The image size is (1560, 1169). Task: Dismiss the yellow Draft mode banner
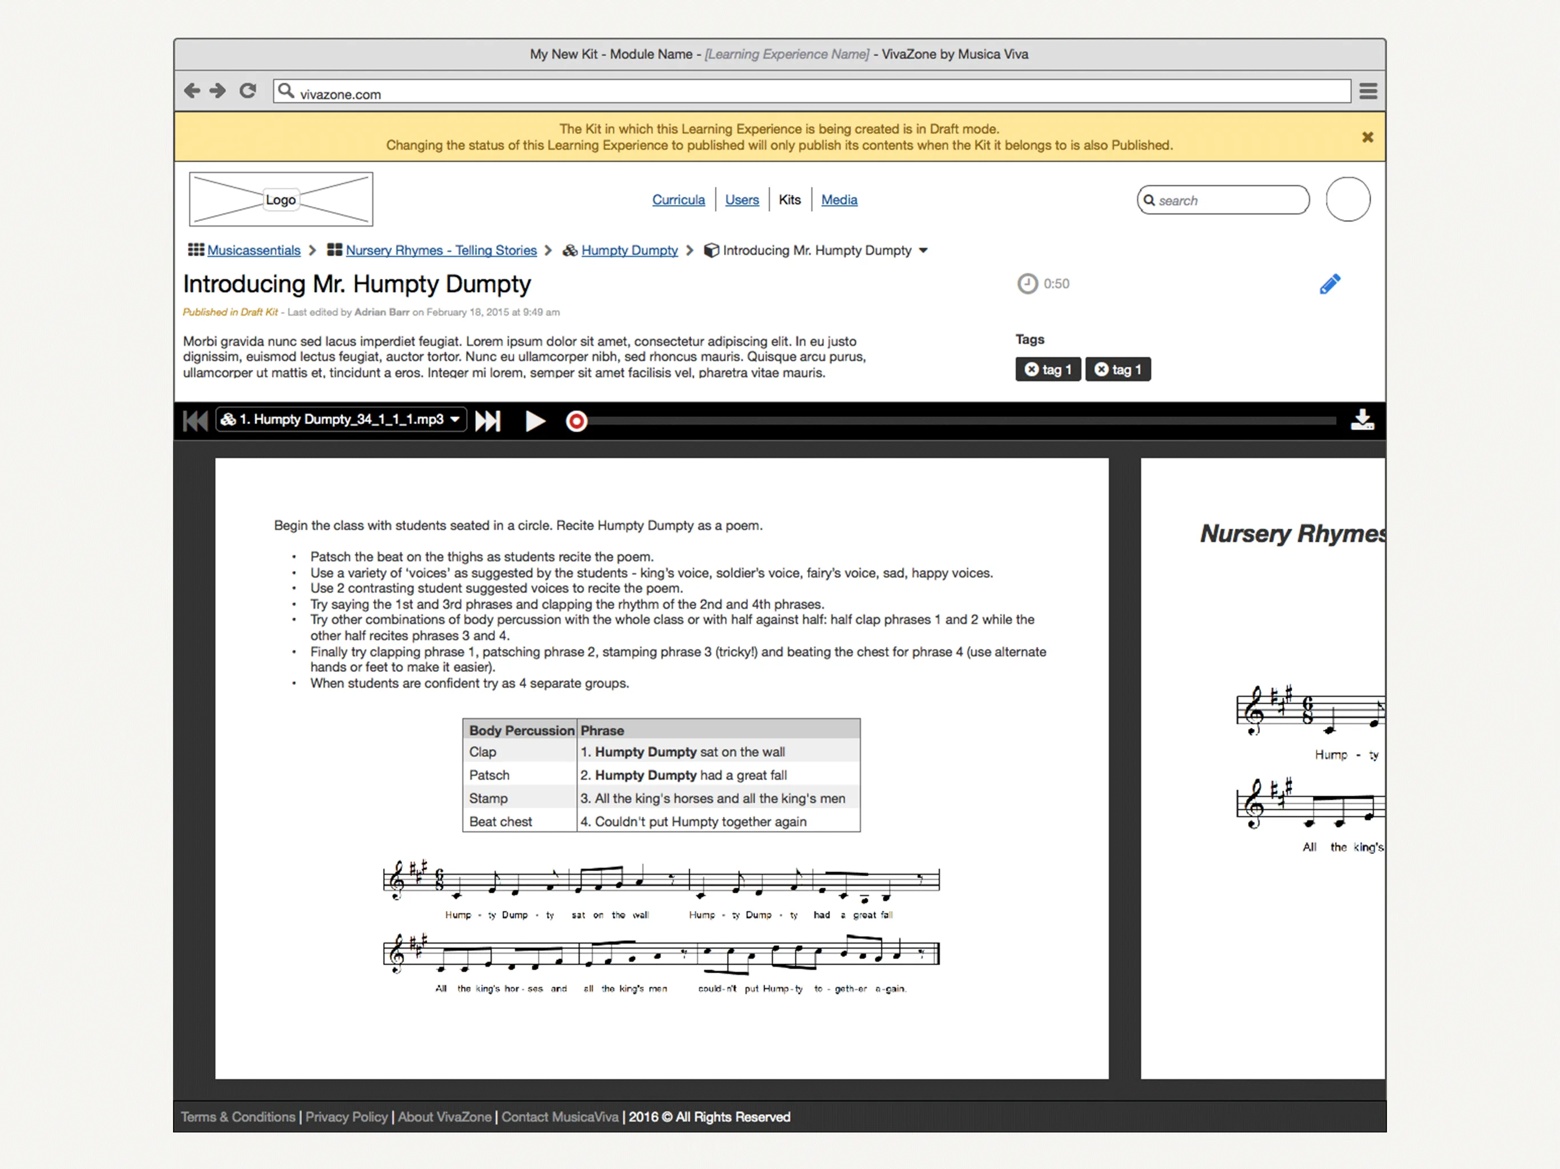(1368, 137)
